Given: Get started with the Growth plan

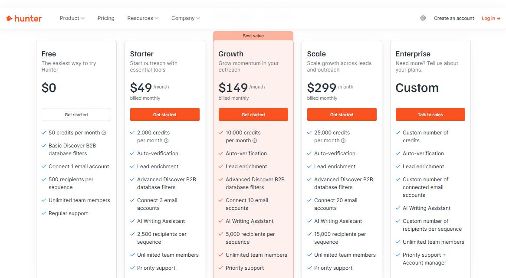Looking at the screenshot, I should click(x=253, y=114).
